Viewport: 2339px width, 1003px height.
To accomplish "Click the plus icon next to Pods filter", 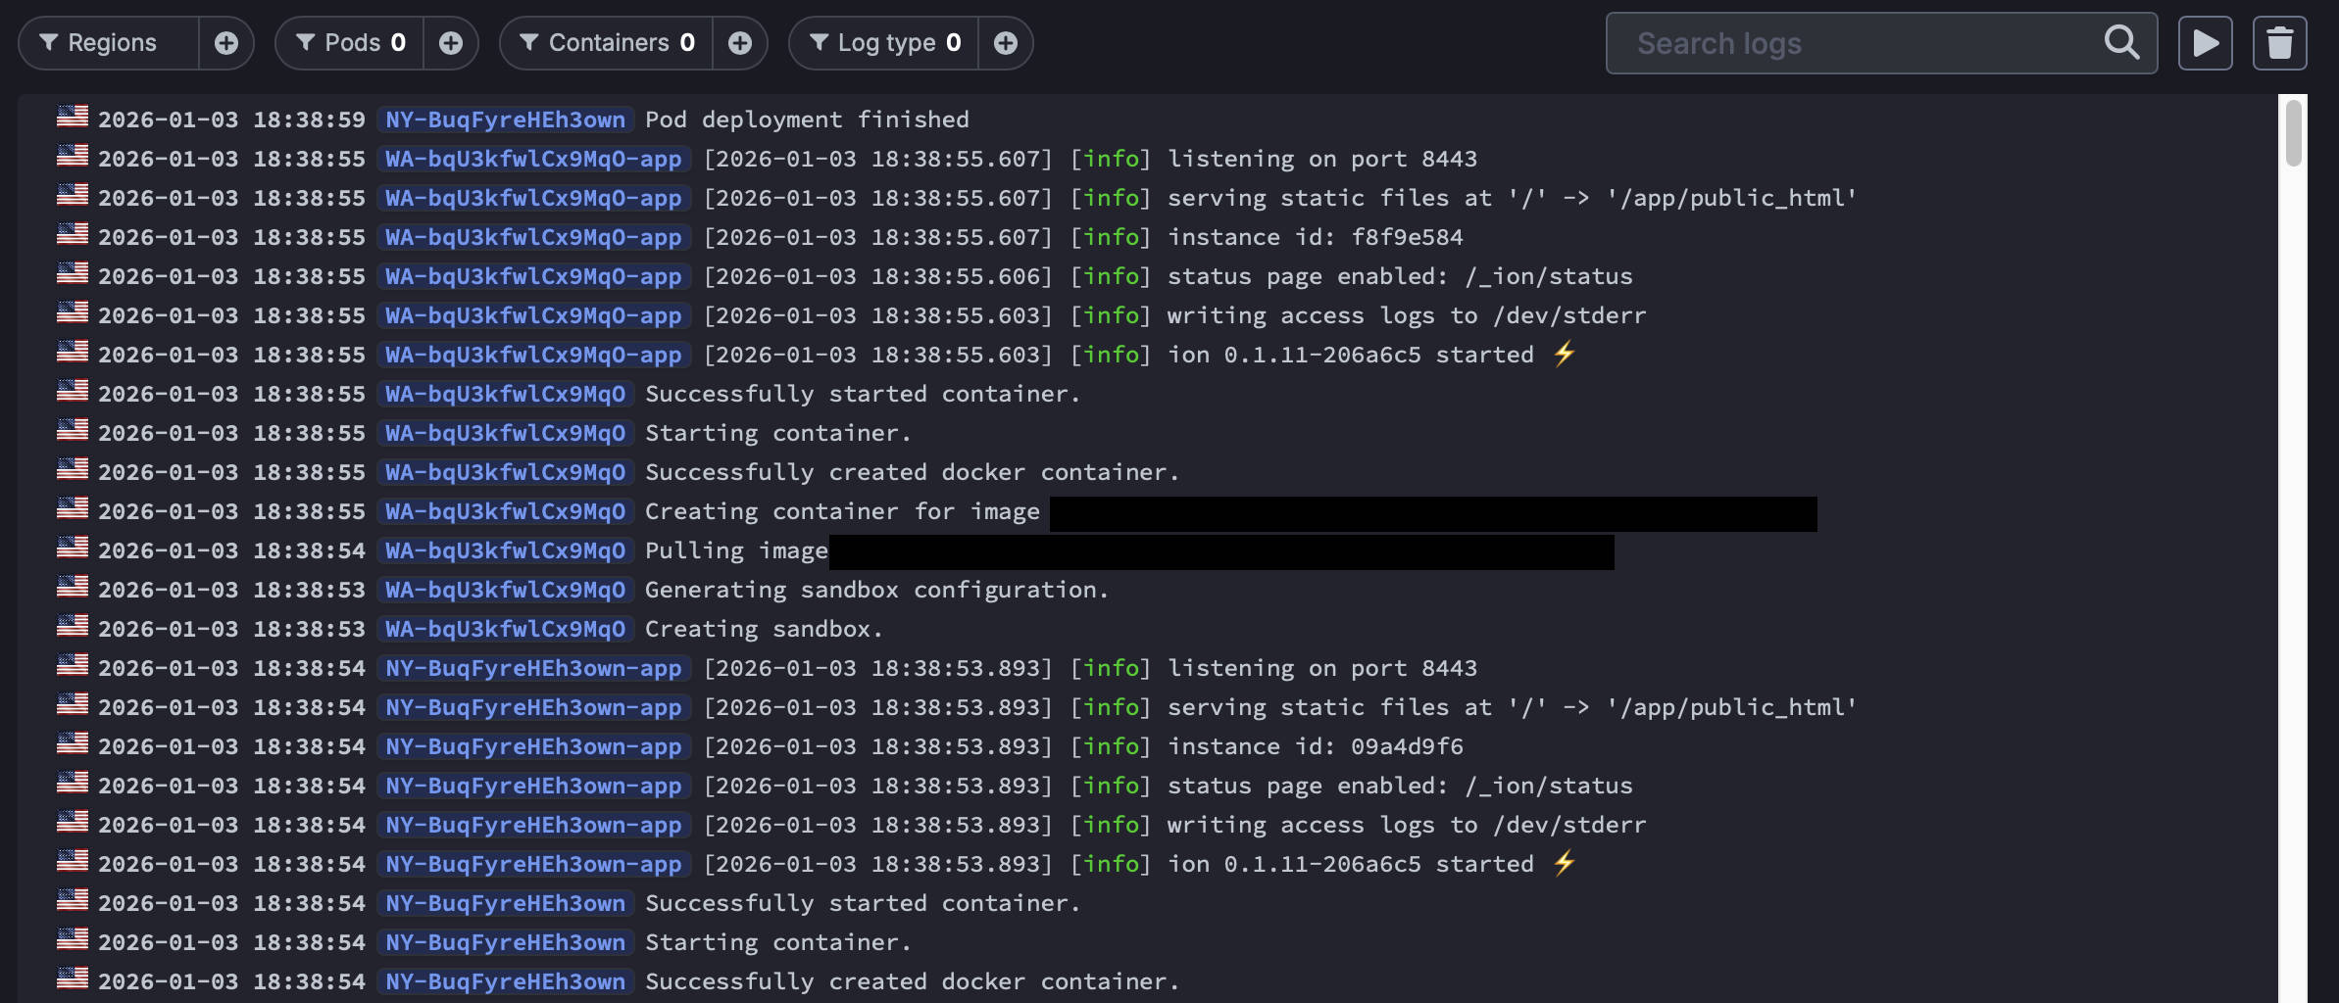I will tap(451, 43).
